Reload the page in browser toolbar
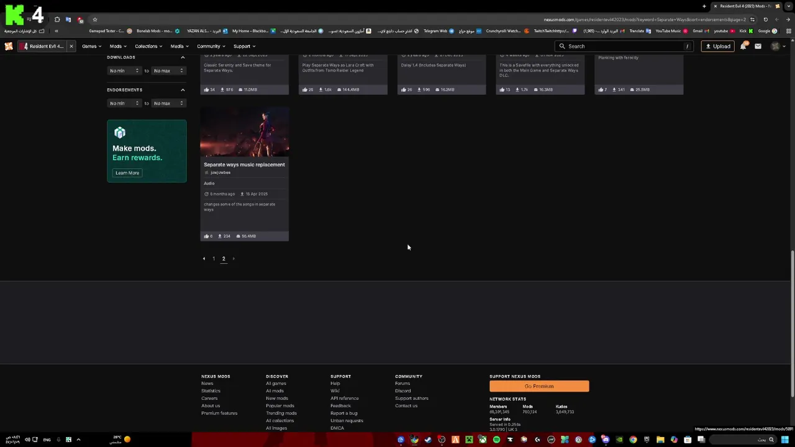795x447 pixels. 766,19
